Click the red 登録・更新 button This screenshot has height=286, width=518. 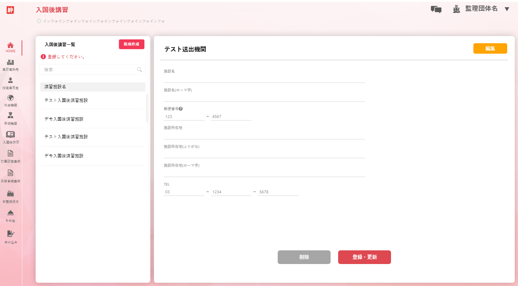click(x=364, y=257)
